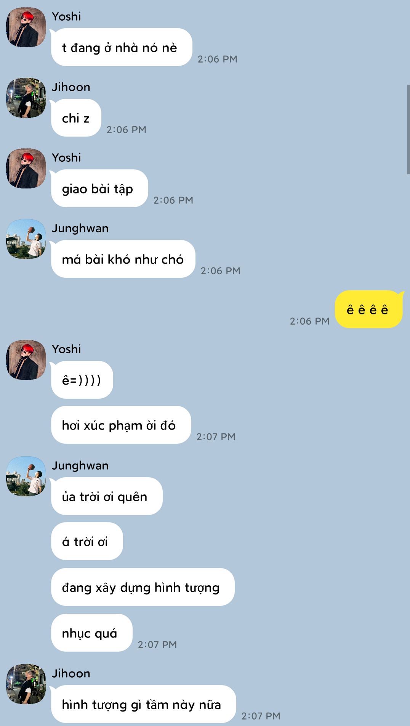This screenshot has width=410, height=726.
Task: Click the chat scrollbar on the right edge
Action: click(x=408, y=130)
